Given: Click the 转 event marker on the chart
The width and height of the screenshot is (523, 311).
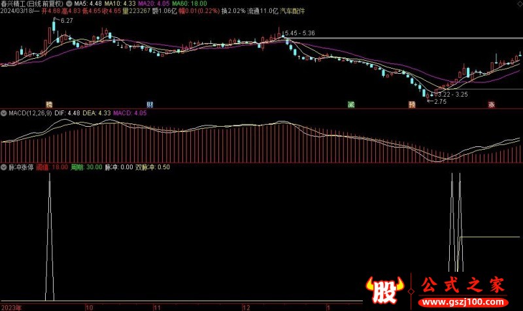Looking at the screenshot, I should [411, 105].
